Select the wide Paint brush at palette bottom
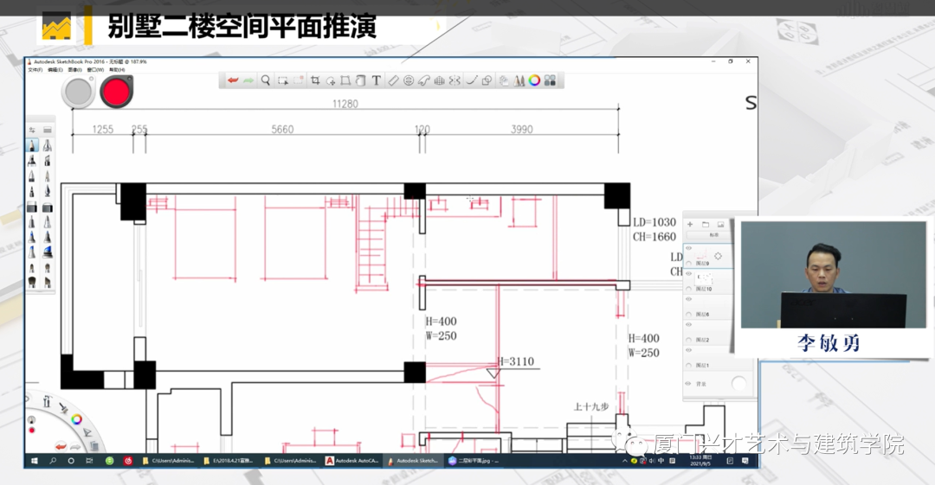Screen dimensions: 935x485 (32, 282)
